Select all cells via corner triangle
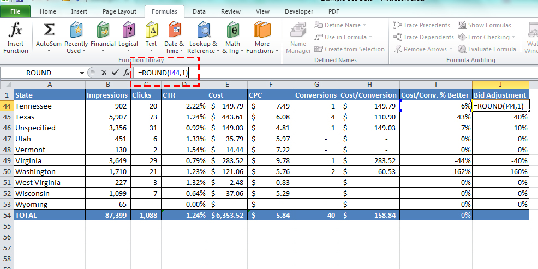 tap(7, 85)
